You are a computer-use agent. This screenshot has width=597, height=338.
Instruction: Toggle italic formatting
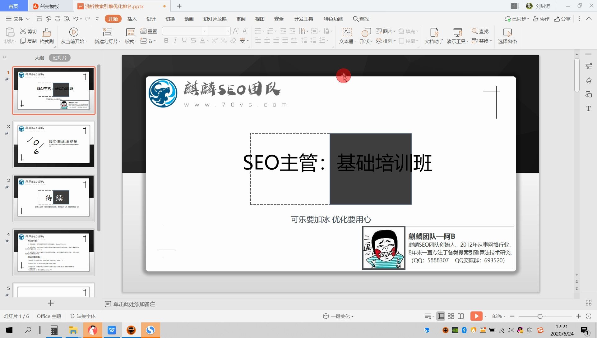(175, 40)
